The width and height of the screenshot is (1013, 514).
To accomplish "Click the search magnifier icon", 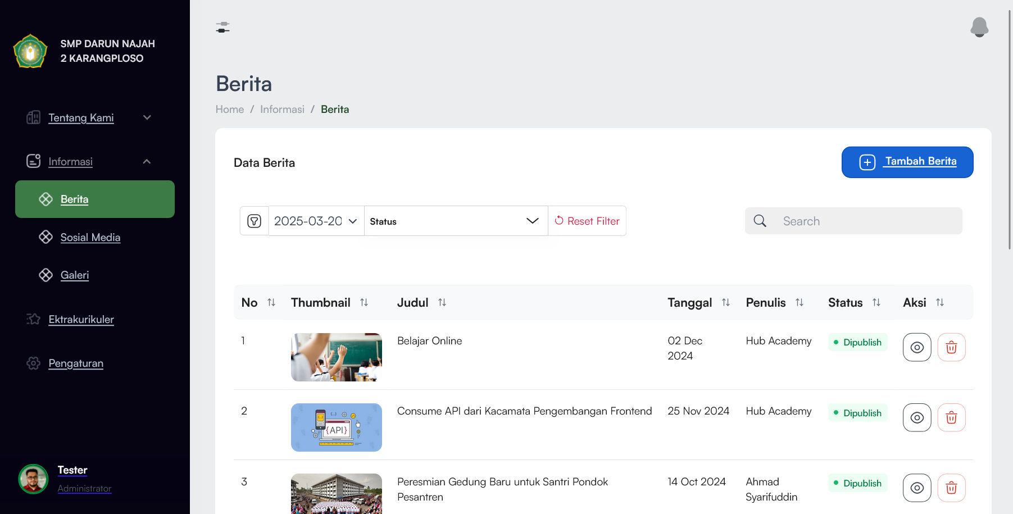I will tap(760, 221).
